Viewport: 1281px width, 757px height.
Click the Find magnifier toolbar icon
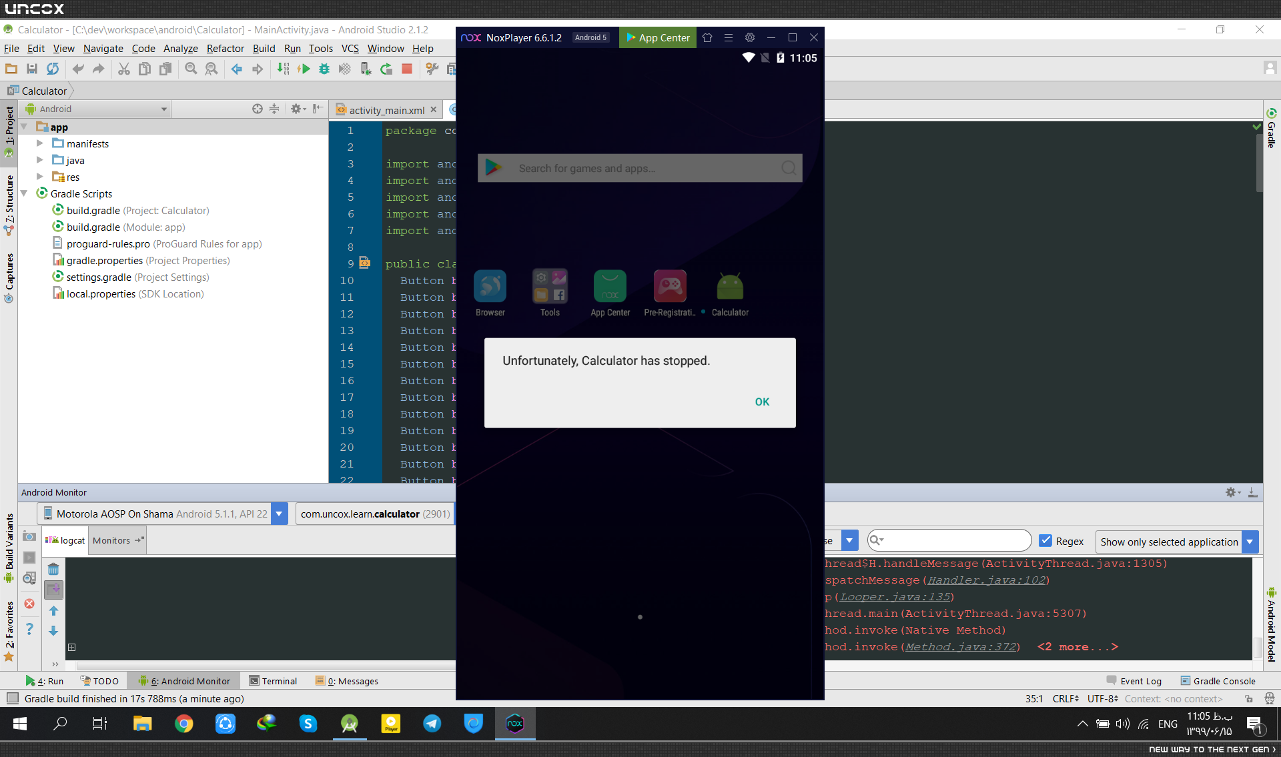[191, 69]
